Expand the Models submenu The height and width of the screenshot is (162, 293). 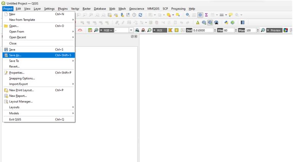click(39, 113)
